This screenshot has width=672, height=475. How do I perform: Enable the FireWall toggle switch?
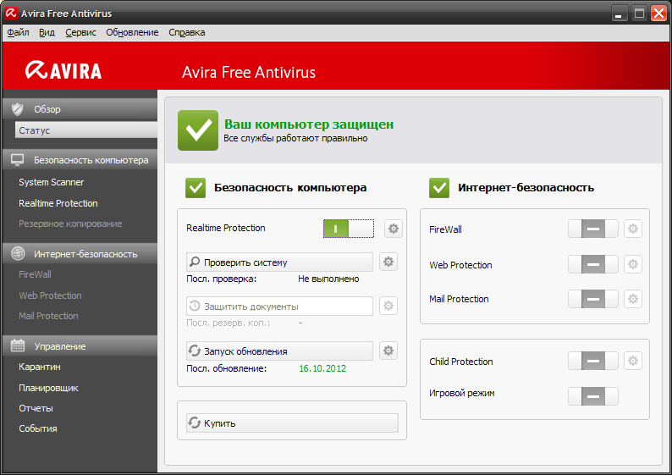coord(592,229)
